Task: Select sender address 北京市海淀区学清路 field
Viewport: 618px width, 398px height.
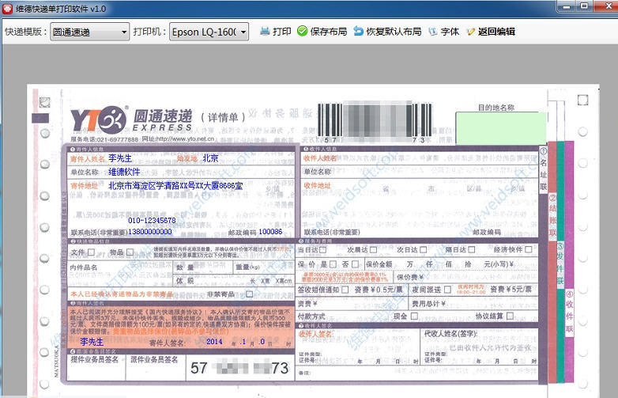Action: [175, 185]
